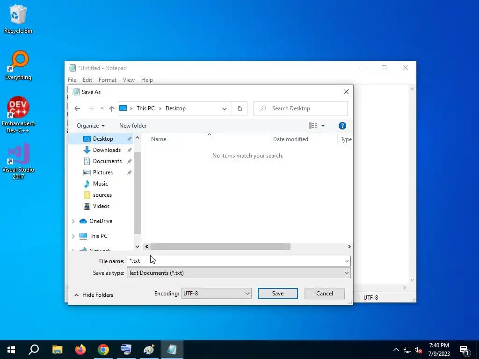Click the Cancel button
479x359 pixels.
325,294
